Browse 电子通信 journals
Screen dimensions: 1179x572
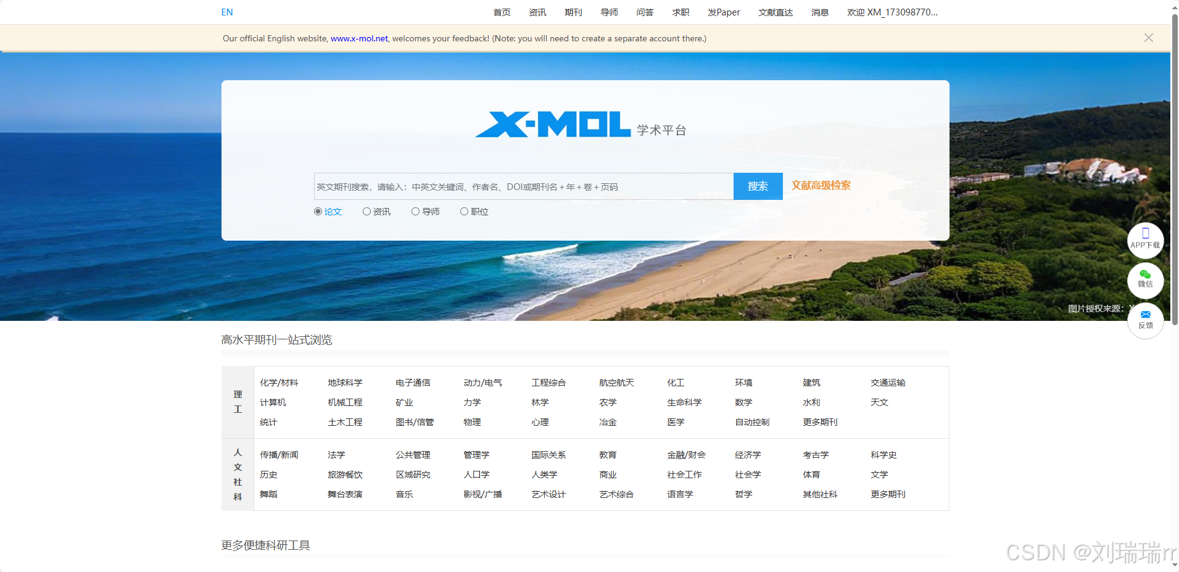(413, 383)
